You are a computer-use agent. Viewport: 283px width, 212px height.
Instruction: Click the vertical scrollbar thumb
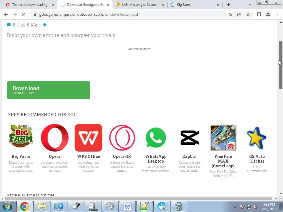281,65
